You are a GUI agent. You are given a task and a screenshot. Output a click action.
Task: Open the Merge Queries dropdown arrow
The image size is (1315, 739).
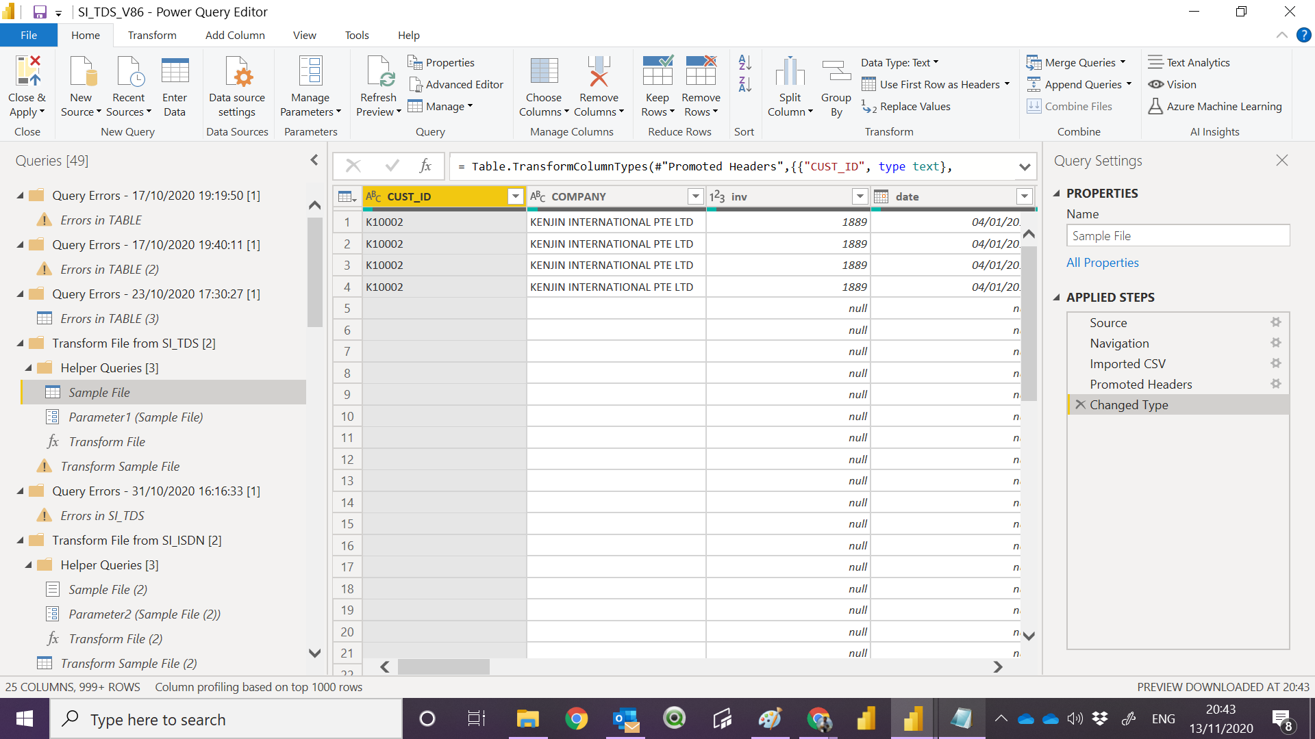click(x=1123, y=62)
